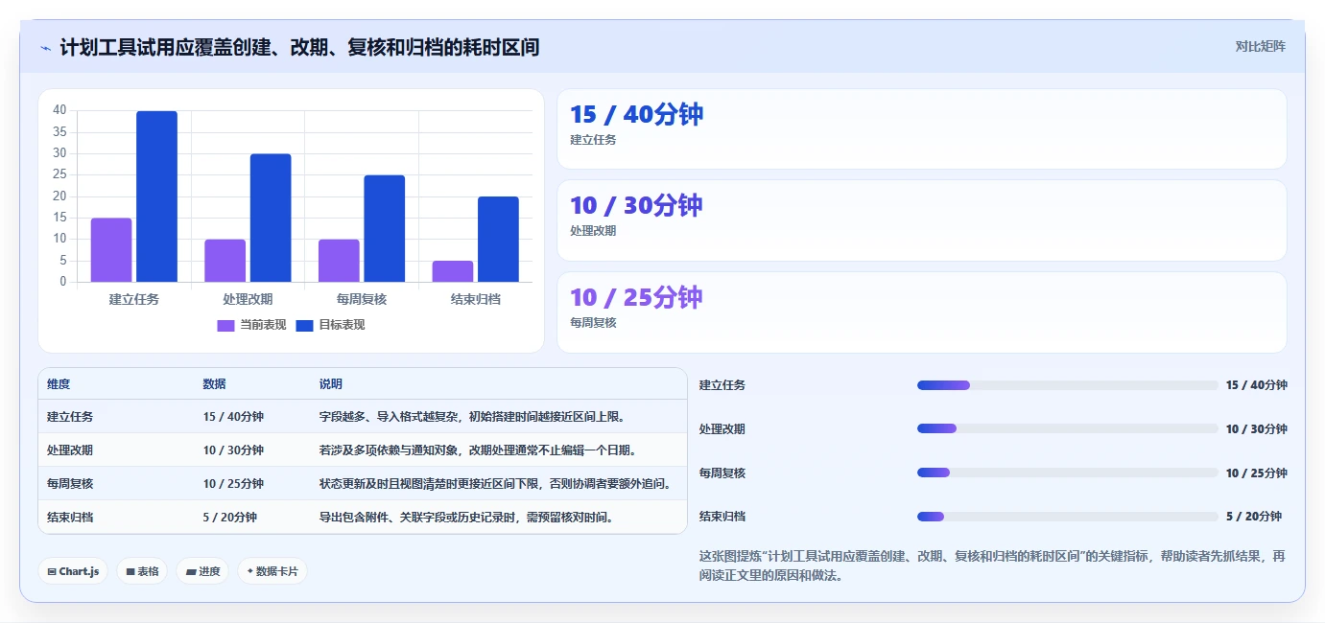The width and height of the screenshot is (1325, 623).
Task: Click 结束归档 label beside progress bar
Action: click(722, 517)
